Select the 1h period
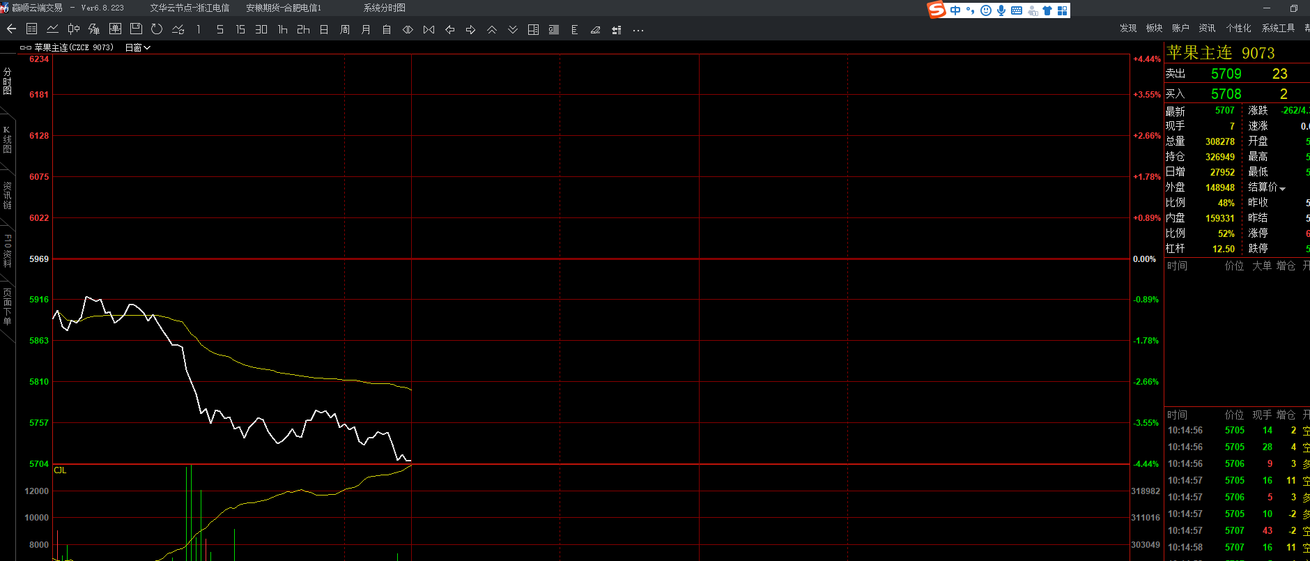The width and height of the screenshot is (1310, 561). coord(282,29)
